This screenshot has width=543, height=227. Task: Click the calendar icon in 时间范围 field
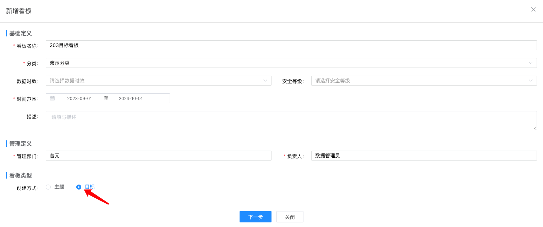click(52, 98)
